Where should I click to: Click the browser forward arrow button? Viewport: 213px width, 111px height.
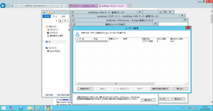click(8, 6)
